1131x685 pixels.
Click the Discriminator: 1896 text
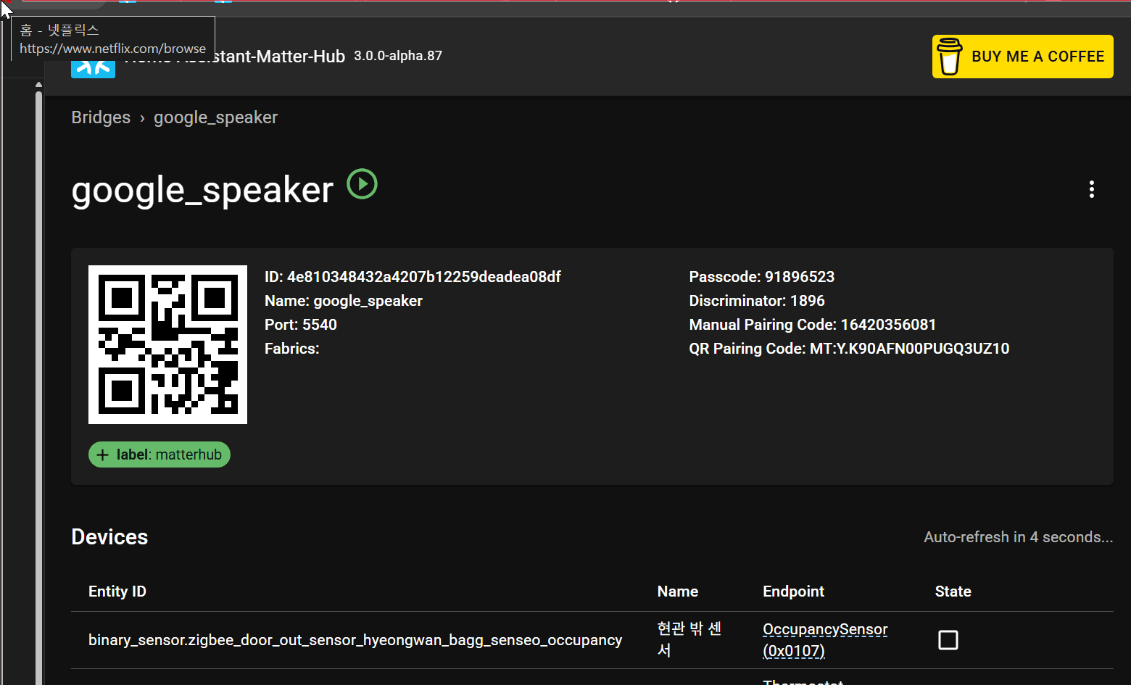point(757,301)
